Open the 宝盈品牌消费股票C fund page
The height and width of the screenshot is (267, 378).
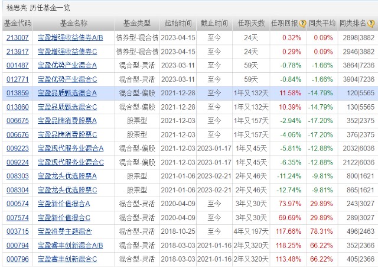pyautogui.click(x=67, y=135)
